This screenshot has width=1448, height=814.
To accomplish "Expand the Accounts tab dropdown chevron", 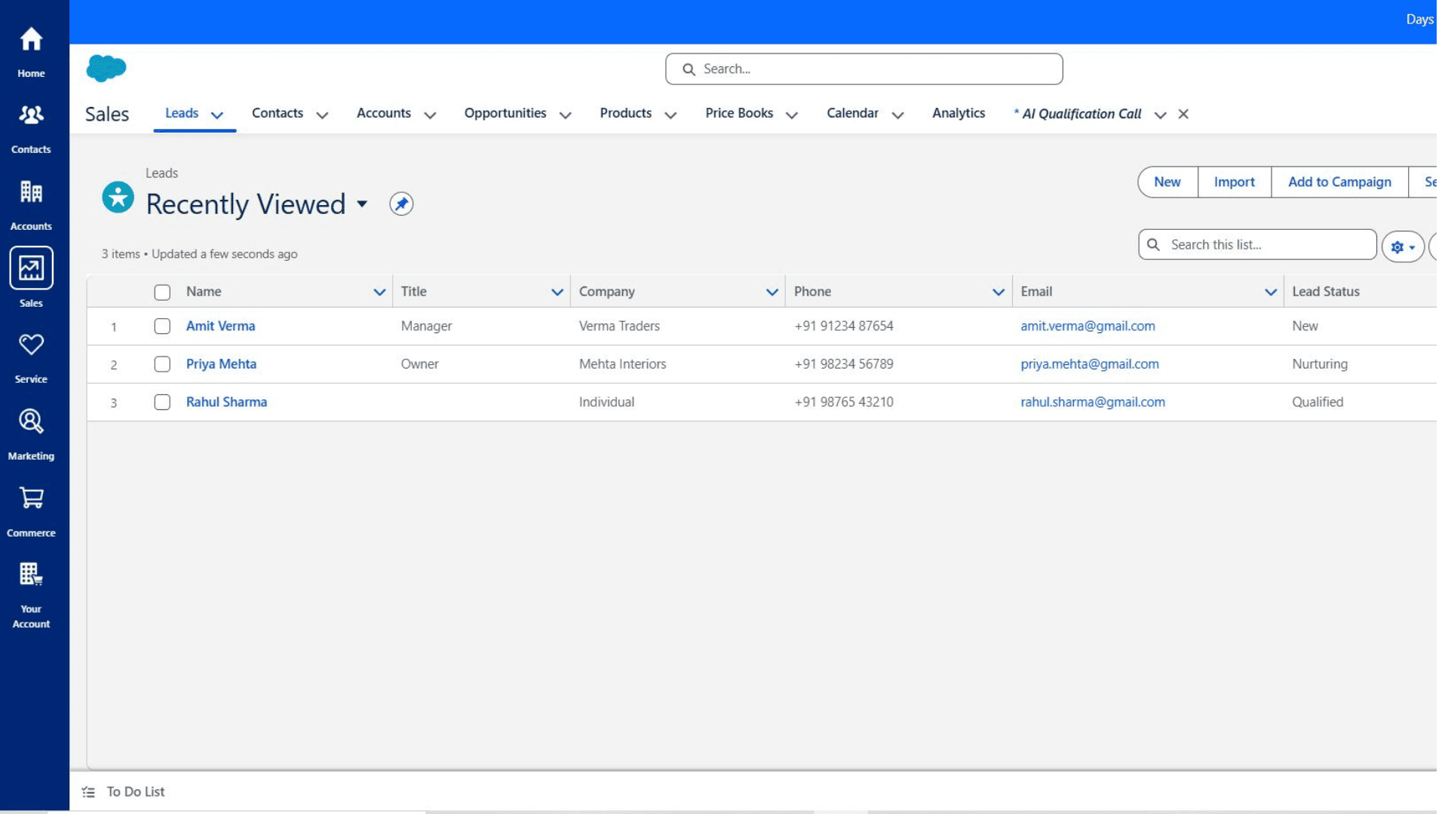I will [430, 115].
